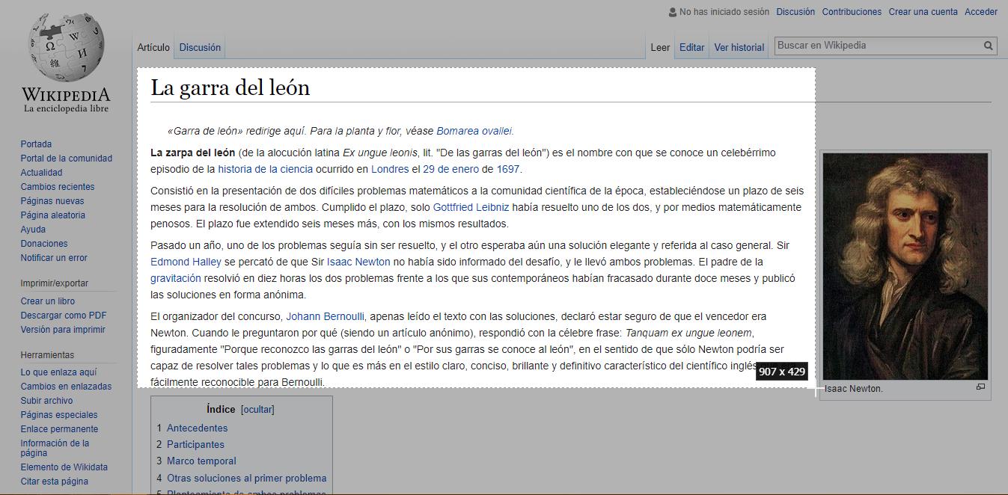This screenshot has width=1008, height=495.
Task: Open Donaciones link
Action: tap(44, 244)
